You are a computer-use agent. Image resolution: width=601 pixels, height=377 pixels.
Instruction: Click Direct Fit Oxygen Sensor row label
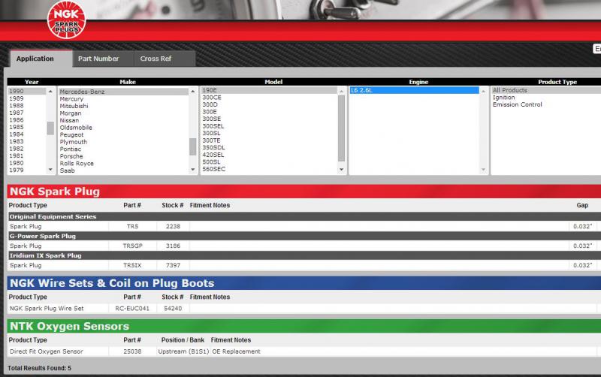[x=47, y=351]
